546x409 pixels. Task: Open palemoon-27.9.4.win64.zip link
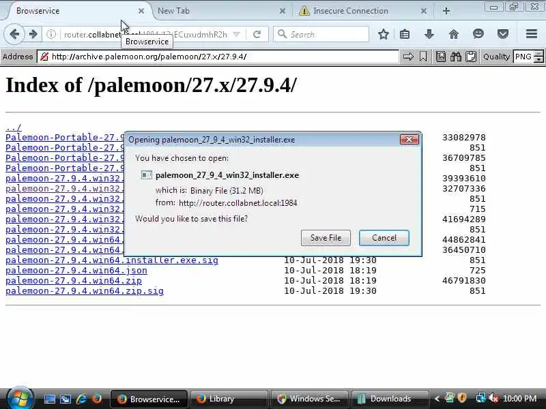point(74,281)
